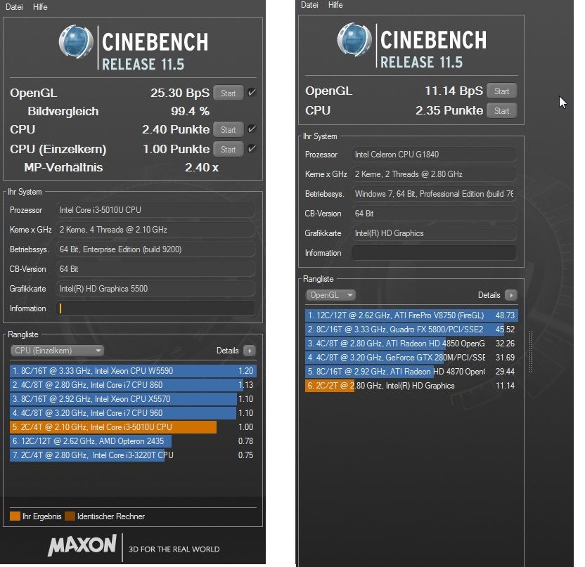Click the MAXON logo at bottom
The height and width of the screenshot is (567, 585).
(82, 545)
